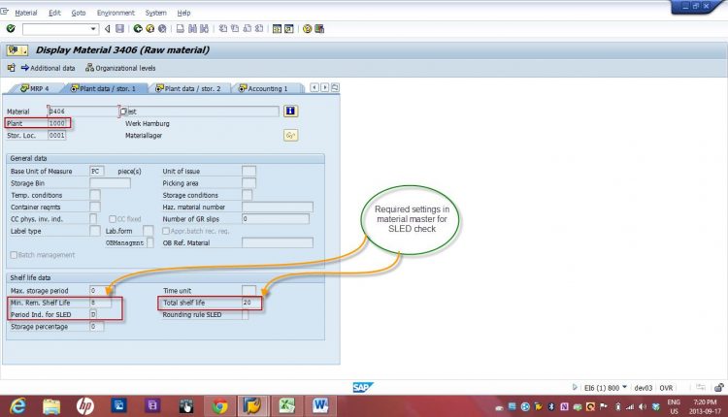Screen dimensions: 728x417
Task: Click the Find binoculars icon
Action: pos(192,29)
